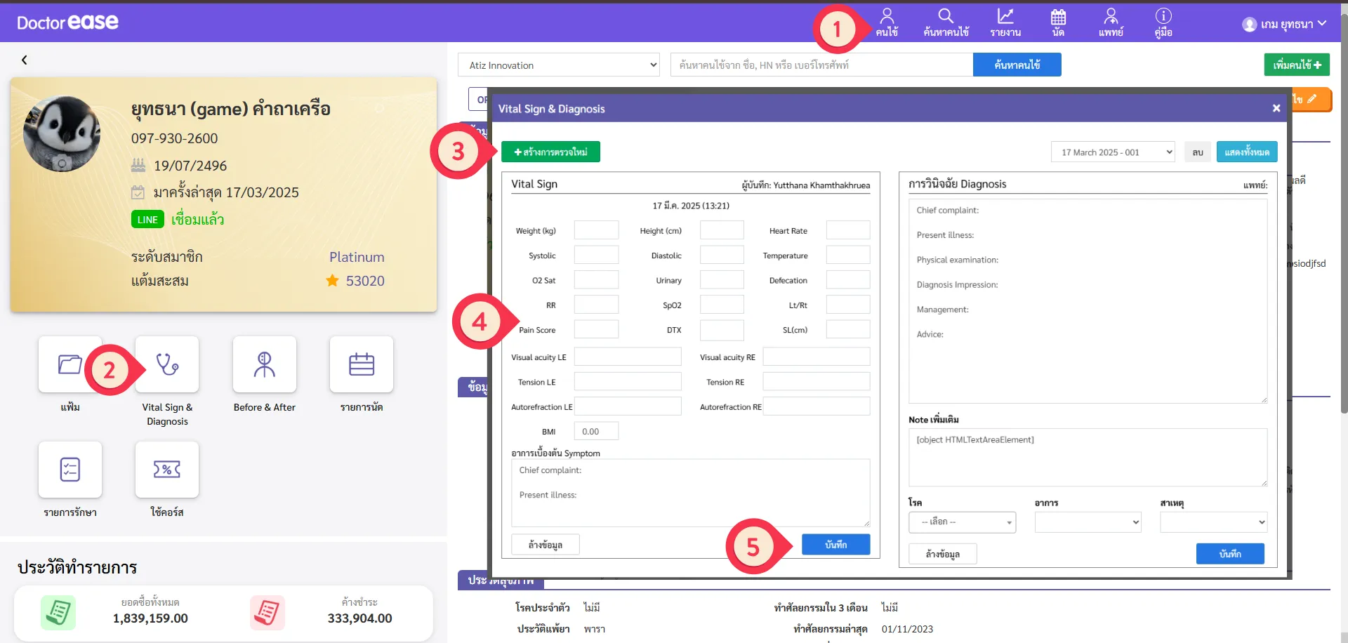Click the patient search text box

821,65
